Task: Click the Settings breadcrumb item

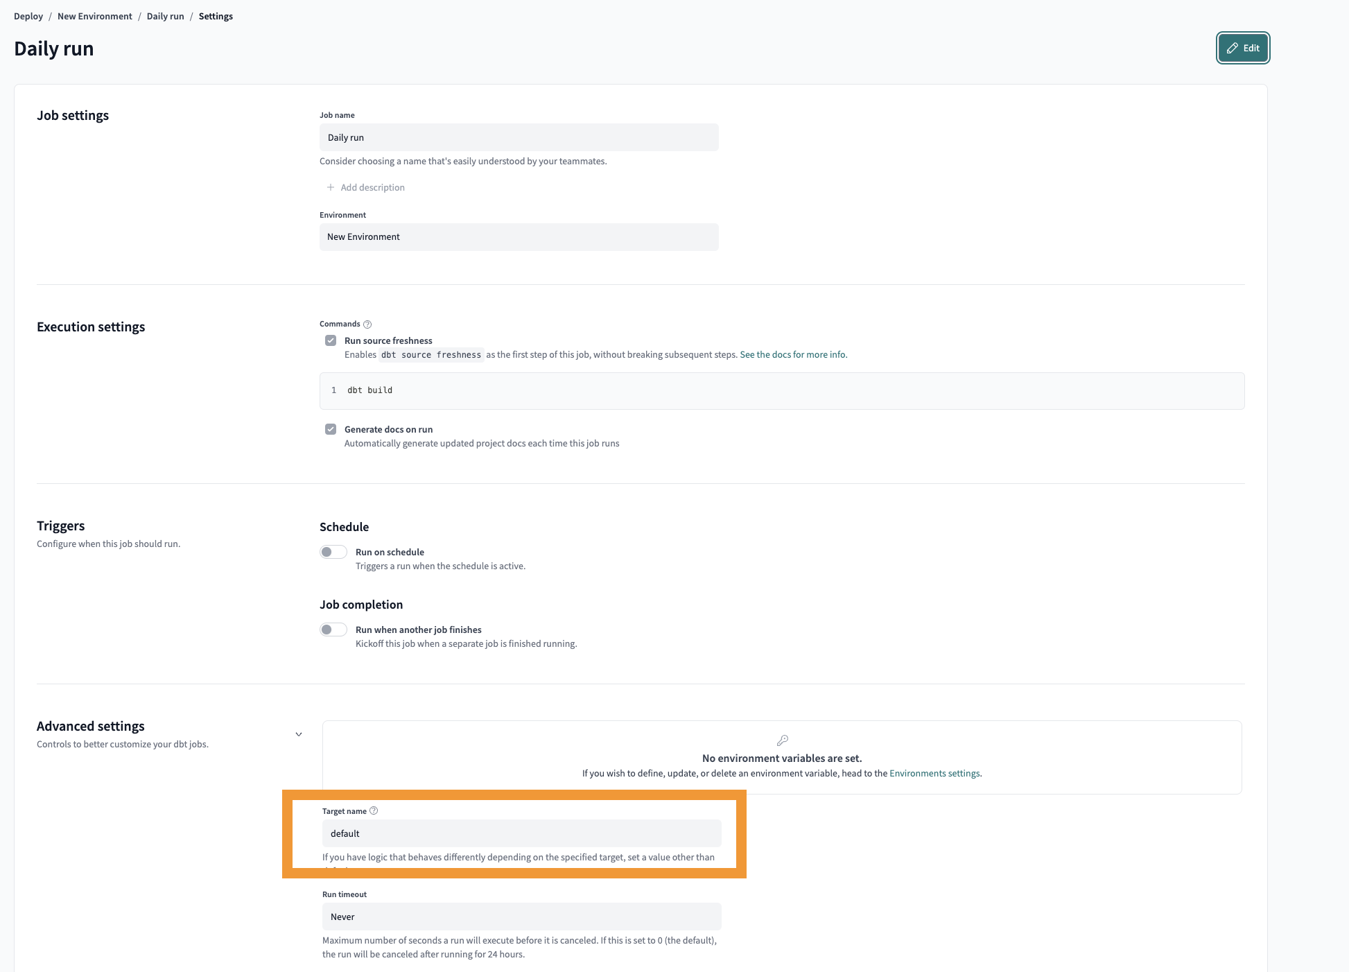Action: pyautogui.click(x=216, y=16)
